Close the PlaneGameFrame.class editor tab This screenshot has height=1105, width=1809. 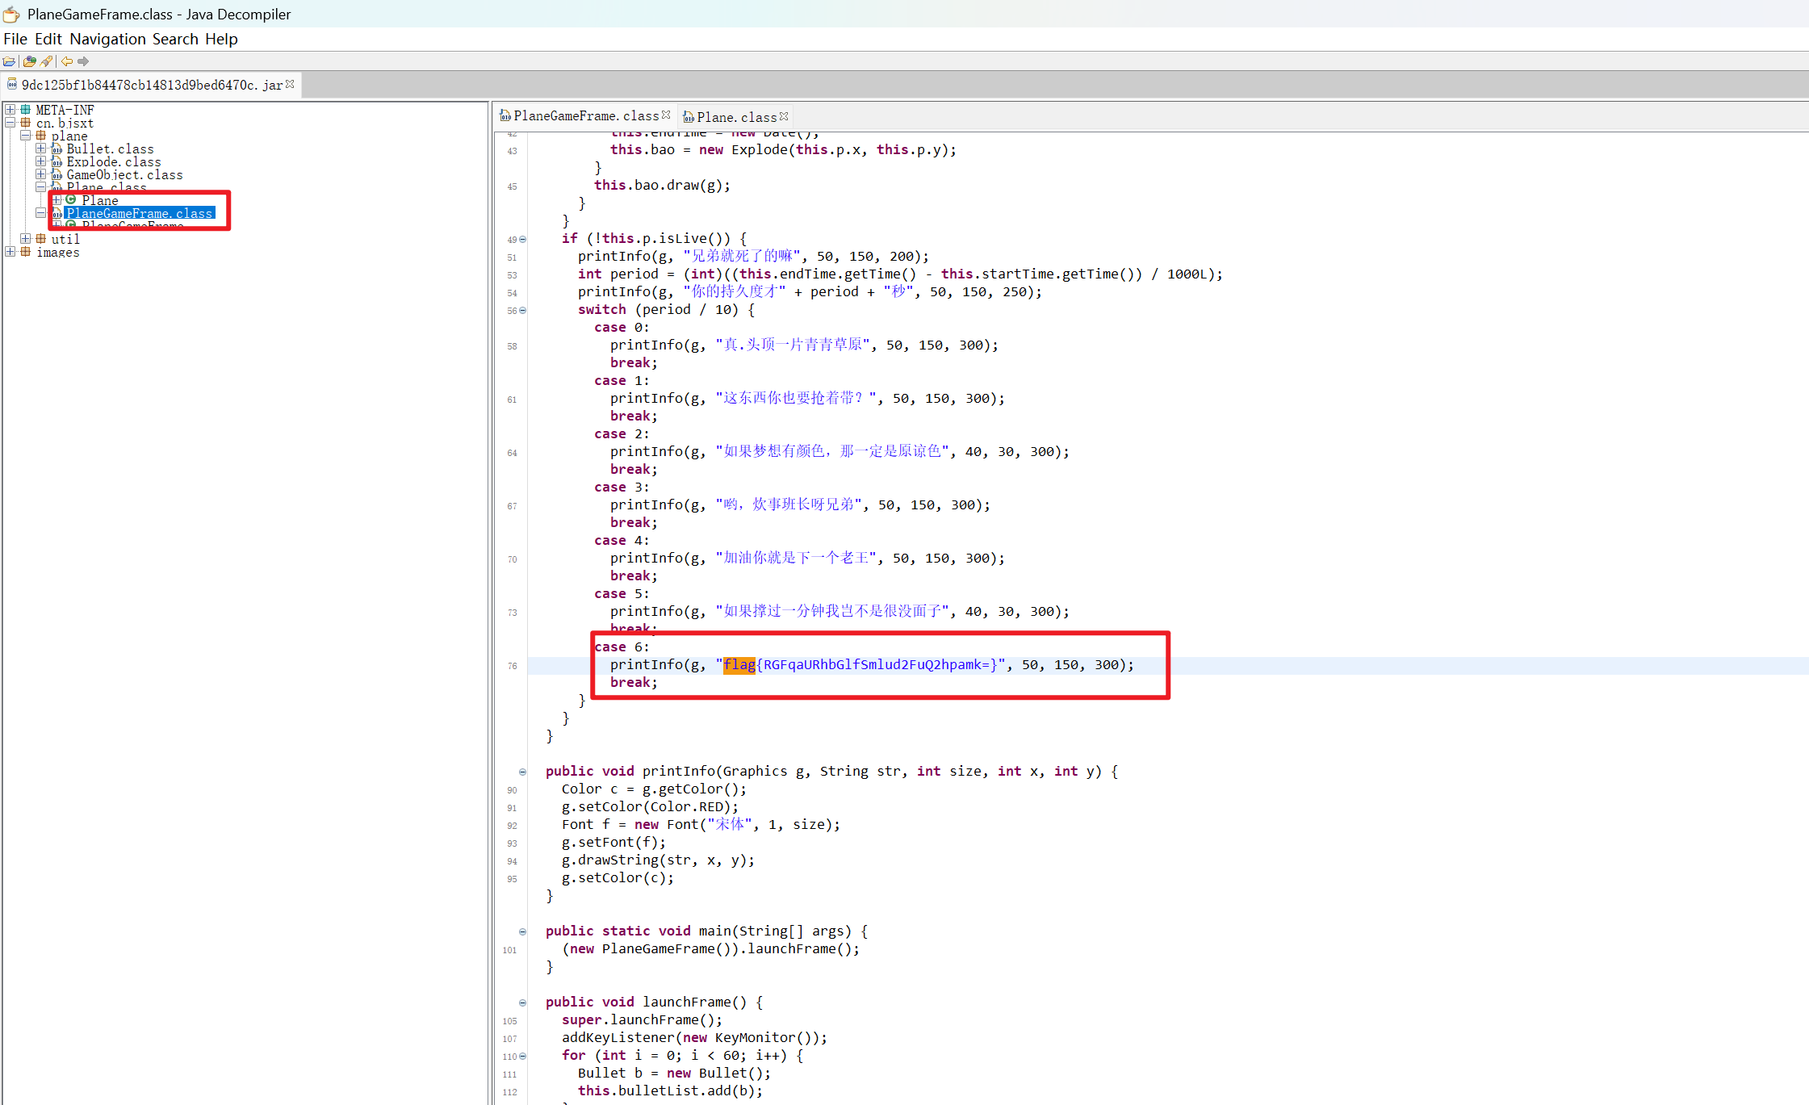pyautogui.click(x=666, y=115)
